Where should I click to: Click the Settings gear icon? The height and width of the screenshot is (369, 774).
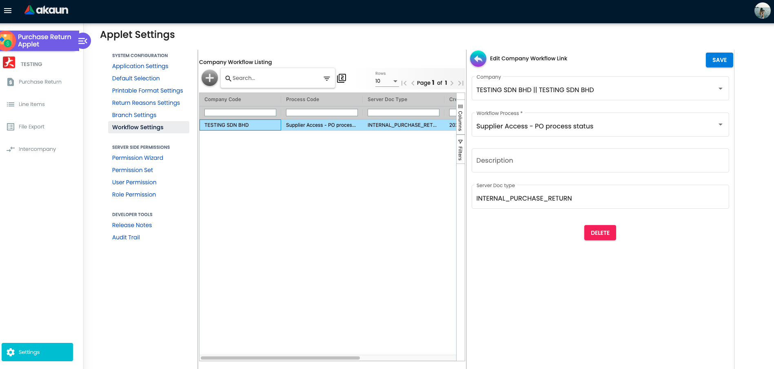pos(11,352)
